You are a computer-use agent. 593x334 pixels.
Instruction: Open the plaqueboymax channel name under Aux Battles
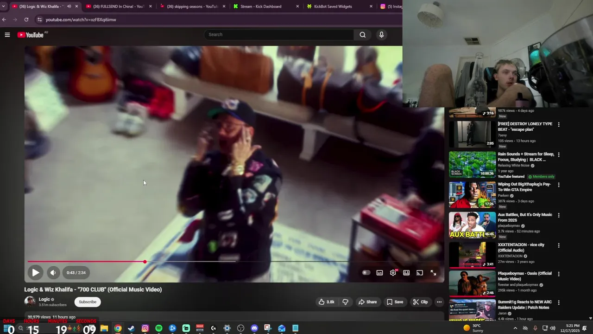(509, 226)
